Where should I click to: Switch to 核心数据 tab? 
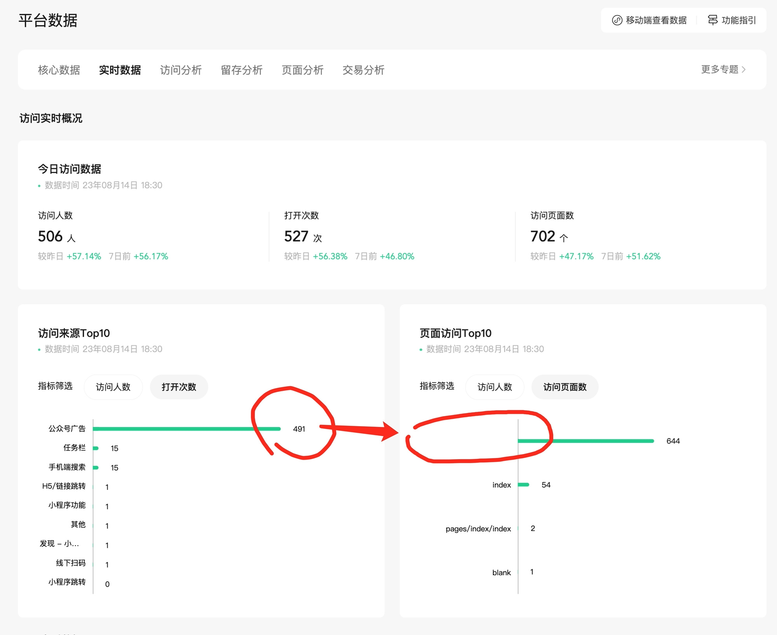tap(59, 70)
